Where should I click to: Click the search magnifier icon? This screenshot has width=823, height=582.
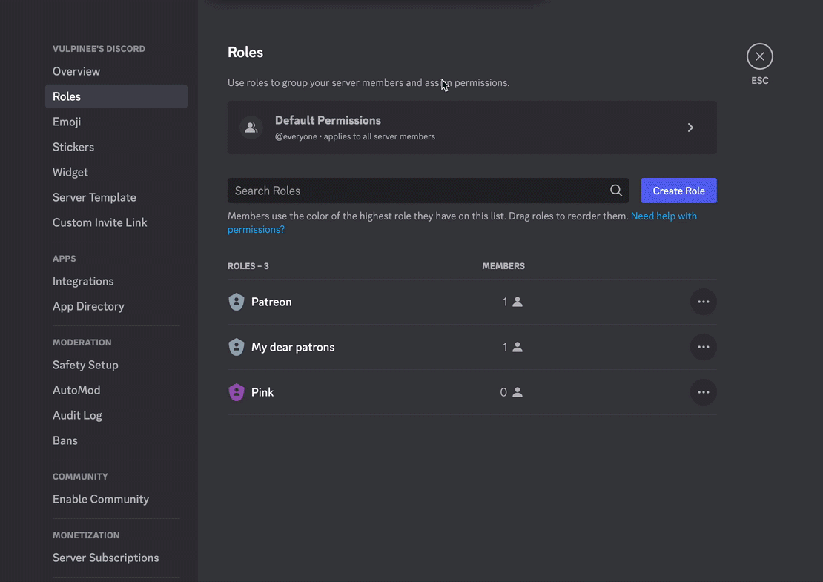[615, 191]
